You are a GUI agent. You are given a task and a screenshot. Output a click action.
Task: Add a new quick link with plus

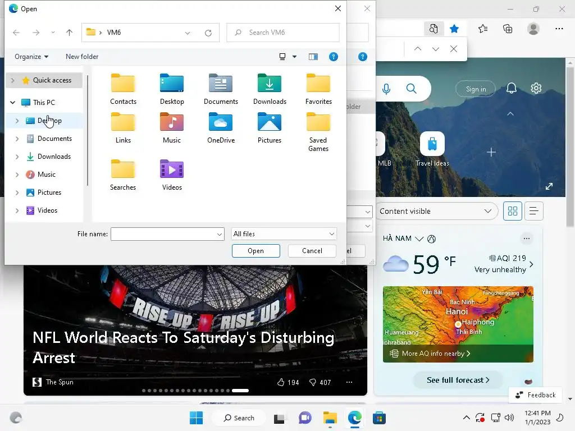491,152
